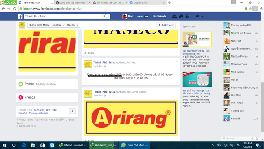This screenshot has width=264, height=149.
Task: Close the Thành Phát Miao tab
Action: (52, 3)
